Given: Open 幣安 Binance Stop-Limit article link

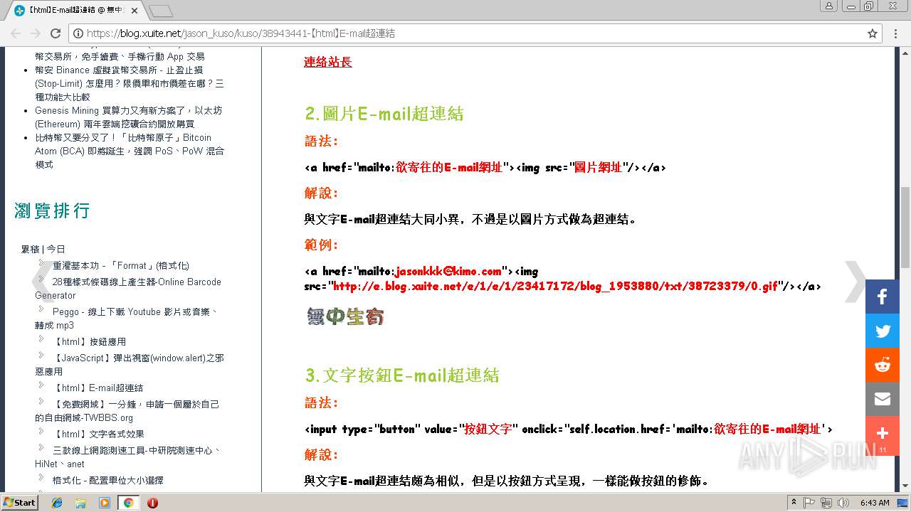Looking at the screenshot, I should pos(129,83).
